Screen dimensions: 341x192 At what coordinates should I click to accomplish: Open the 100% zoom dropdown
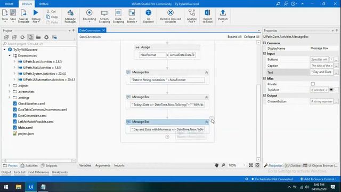pyautogui.click(x=244, y=165)
